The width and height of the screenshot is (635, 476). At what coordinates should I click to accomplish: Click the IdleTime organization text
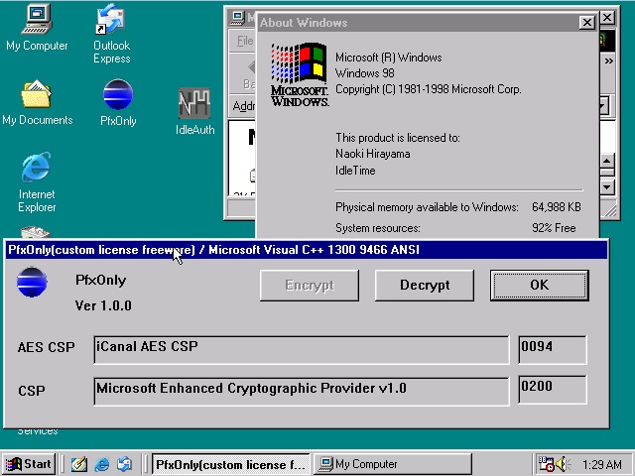coord(355,171)
